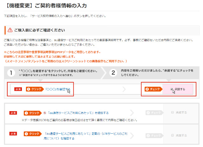Click orange クリック badge in the LTEサービス row

click(x=33, y=134)
